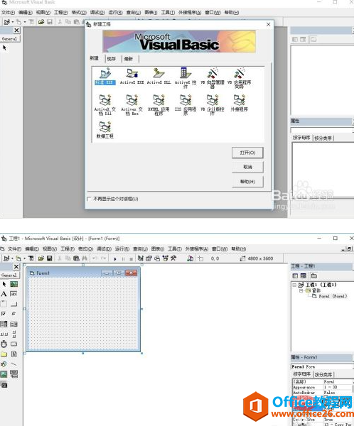Choose the Data Project icon in dialog

pyautogui.click(x=105, y=130)
